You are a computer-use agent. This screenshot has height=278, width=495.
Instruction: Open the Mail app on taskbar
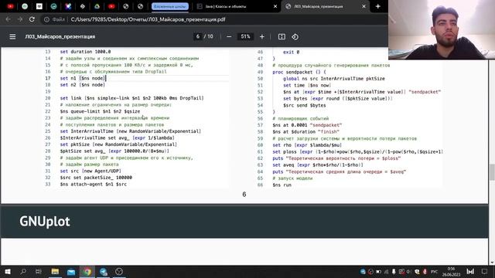coord(71,271)
